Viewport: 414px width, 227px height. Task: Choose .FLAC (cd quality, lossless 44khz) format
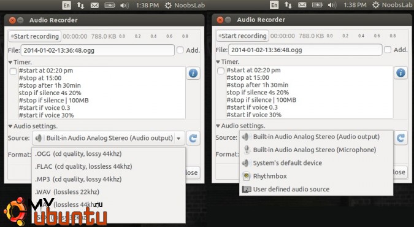(x=109, y=166)
